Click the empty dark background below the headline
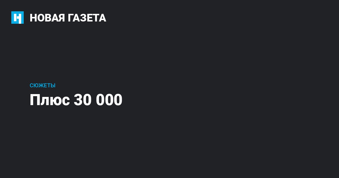This screenshot has width=339, height=178. 169,141
